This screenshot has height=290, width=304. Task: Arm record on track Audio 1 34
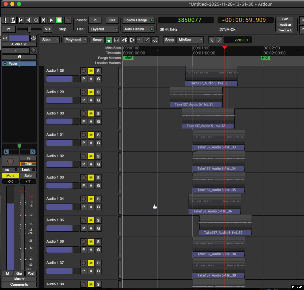point(83,199)
